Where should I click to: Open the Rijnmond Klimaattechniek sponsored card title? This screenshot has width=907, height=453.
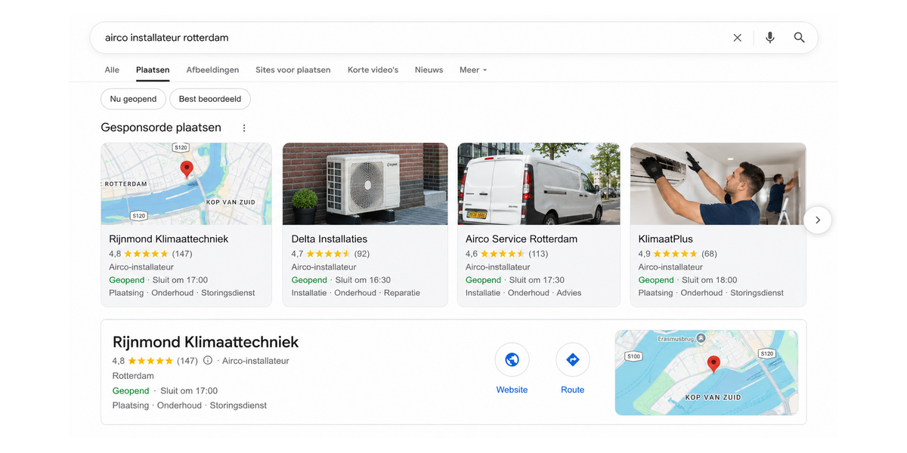pyautogui.click(x=169, y=239)
